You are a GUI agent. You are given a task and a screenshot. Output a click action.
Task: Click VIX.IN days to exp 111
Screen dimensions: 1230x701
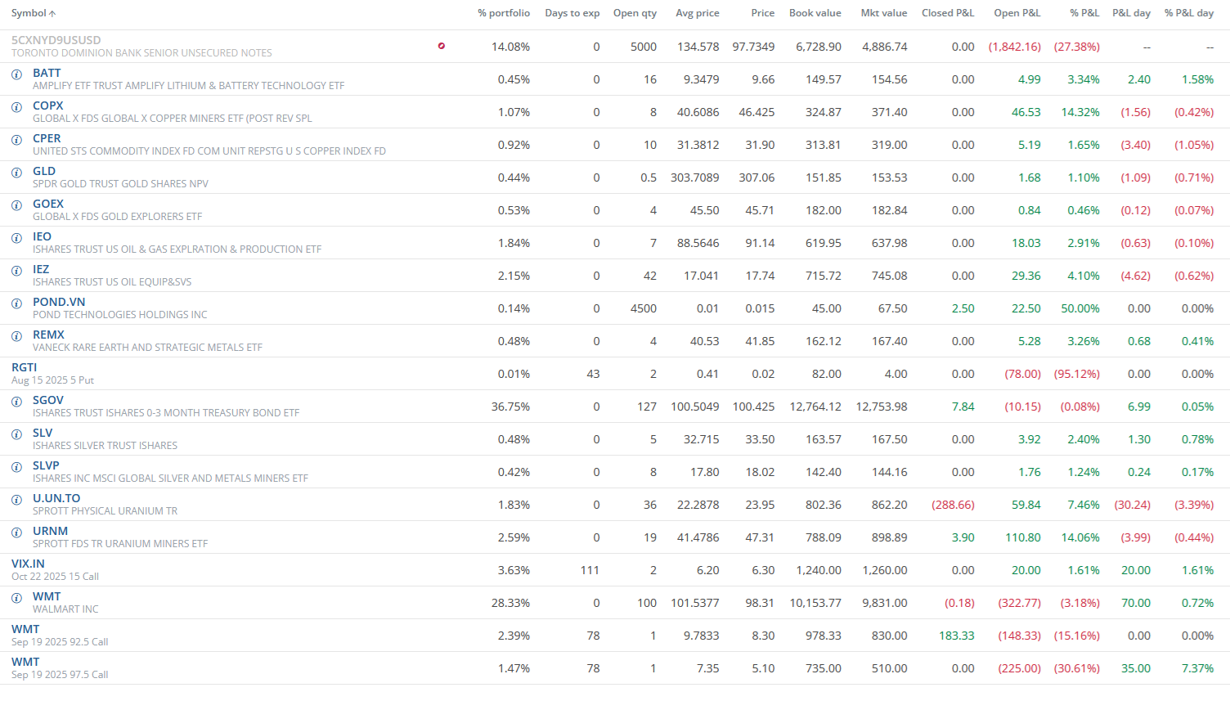(590, 570)
